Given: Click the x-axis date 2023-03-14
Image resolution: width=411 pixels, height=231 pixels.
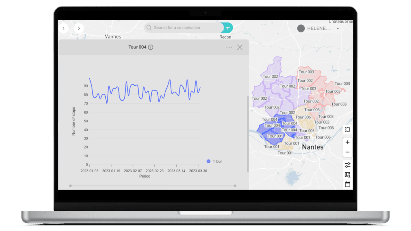Looking at the screenshot, I should point(176,171).
